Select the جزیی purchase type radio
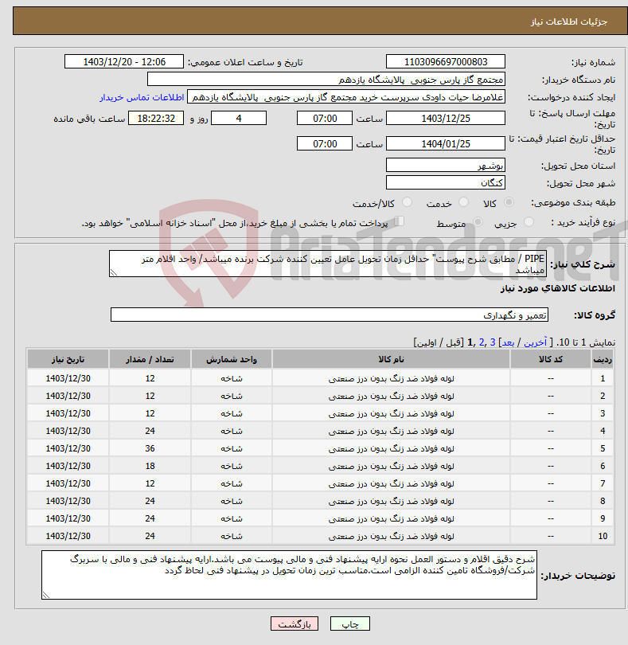 click(529, 222)
